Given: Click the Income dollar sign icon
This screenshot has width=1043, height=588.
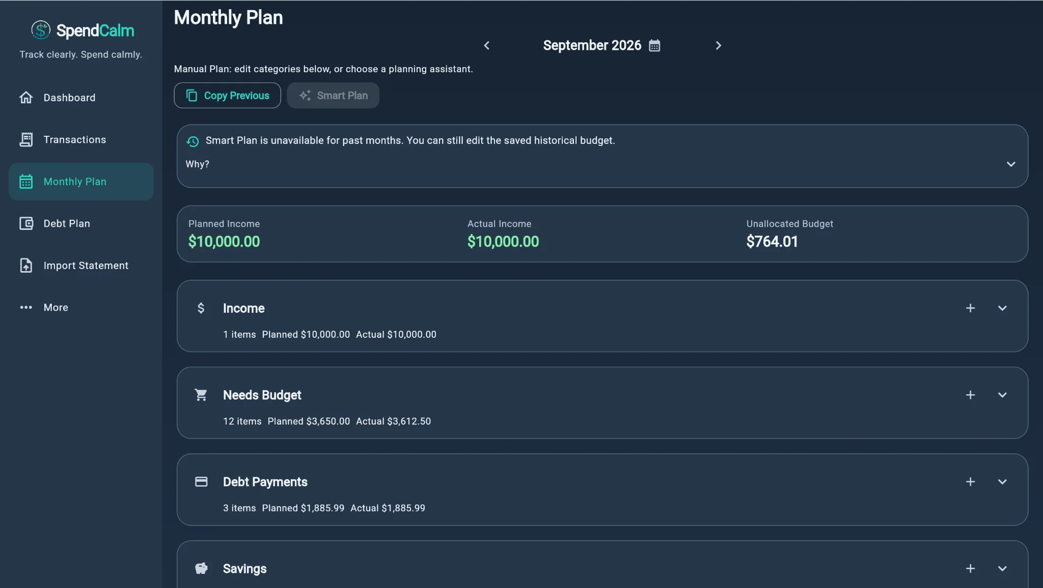Looking at the screenshot, I should pyautogui.click(x=201, y=308).
